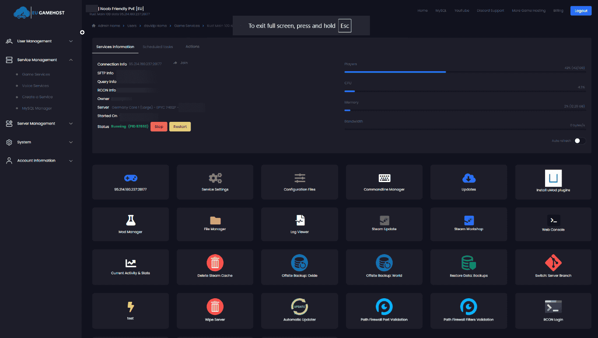Click the CPU usage progress bar
The width and height of the screenshot is (598, 338).
pyautogui.click(x=465, y=91)
